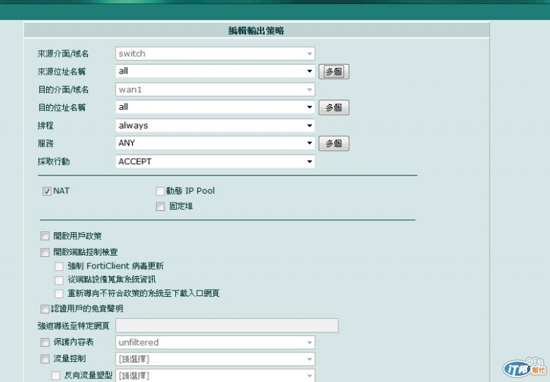Viewport: 550px width, 382px height.
Task: Uncheck the NAT checkbox
Action: pyautogui.click(x=47, y=192)
